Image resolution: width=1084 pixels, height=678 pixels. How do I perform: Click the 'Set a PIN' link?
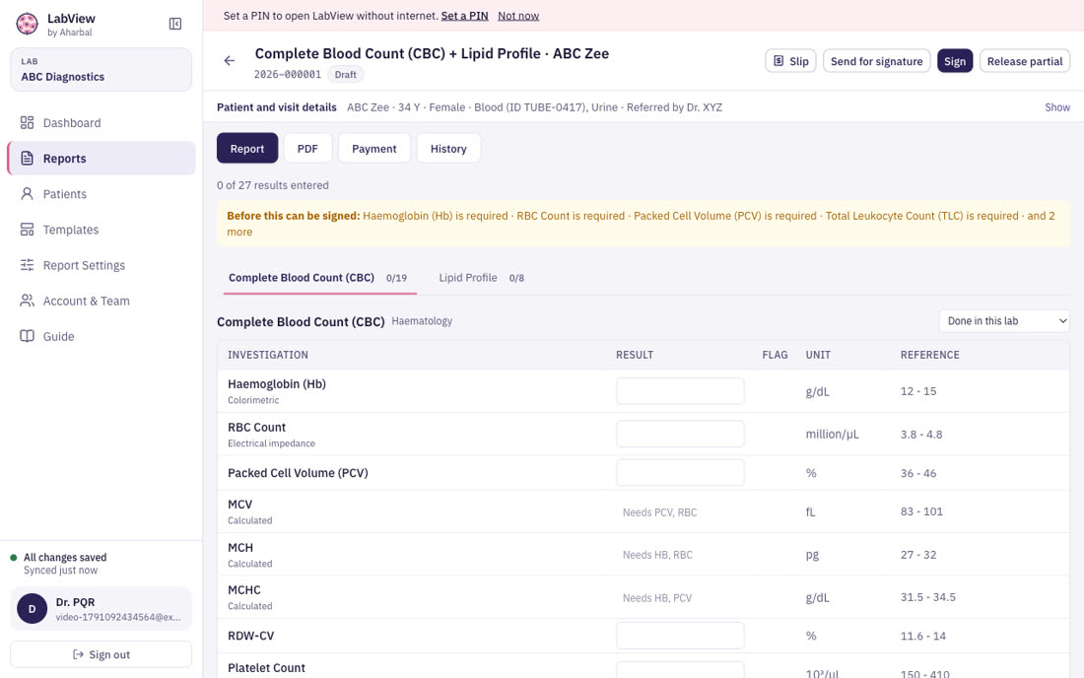point(464,15)
